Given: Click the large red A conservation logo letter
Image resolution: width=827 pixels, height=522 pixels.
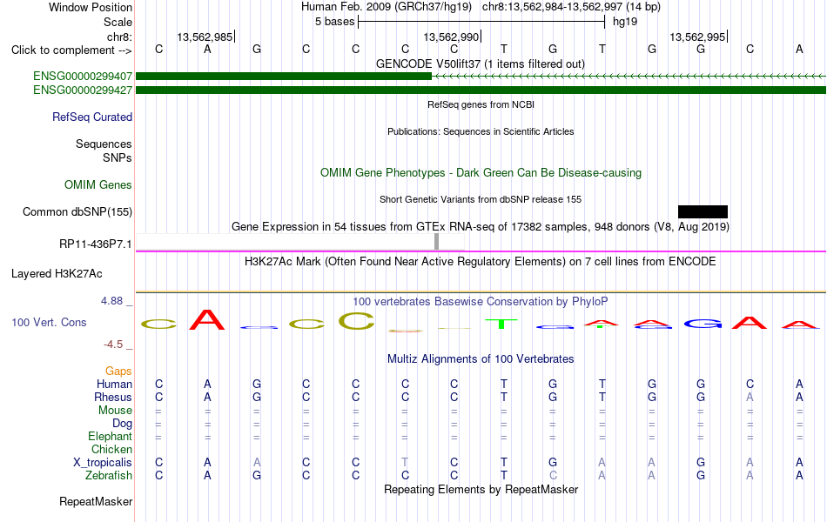Looking at the screenshot, I should 207,319.
